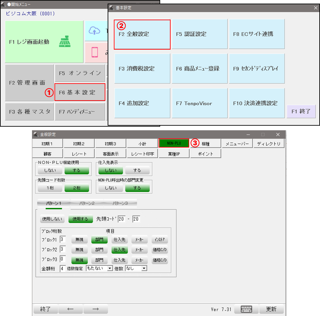This screenshot has height=316, width=320.
Task: Set NON-PLU機能使用 to しない
Action: tap(50, 170)
